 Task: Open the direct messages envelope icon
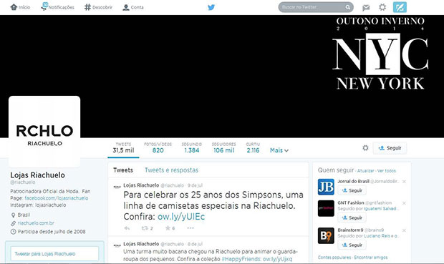click(x=366, y=7)
